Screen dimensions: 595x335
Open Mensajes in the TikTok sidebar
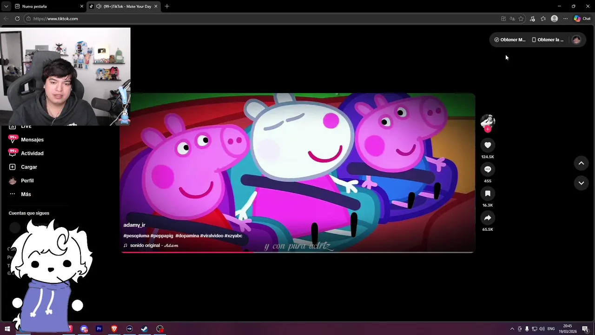point(32,140)
